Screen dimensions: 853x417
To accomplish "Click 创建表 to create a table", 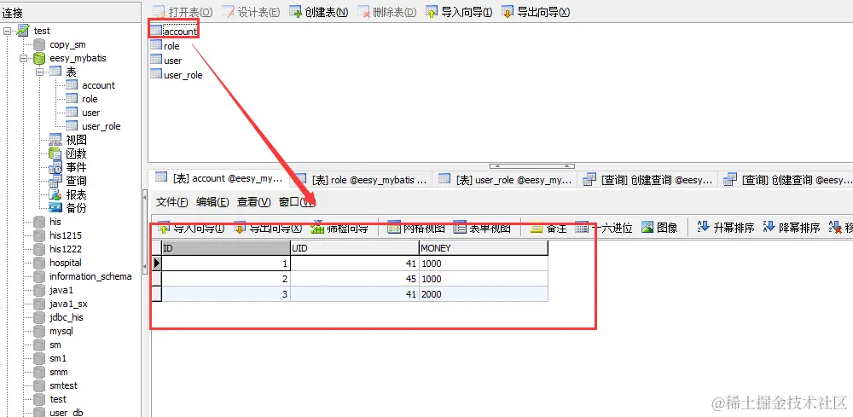I will [x=319, y=12].
